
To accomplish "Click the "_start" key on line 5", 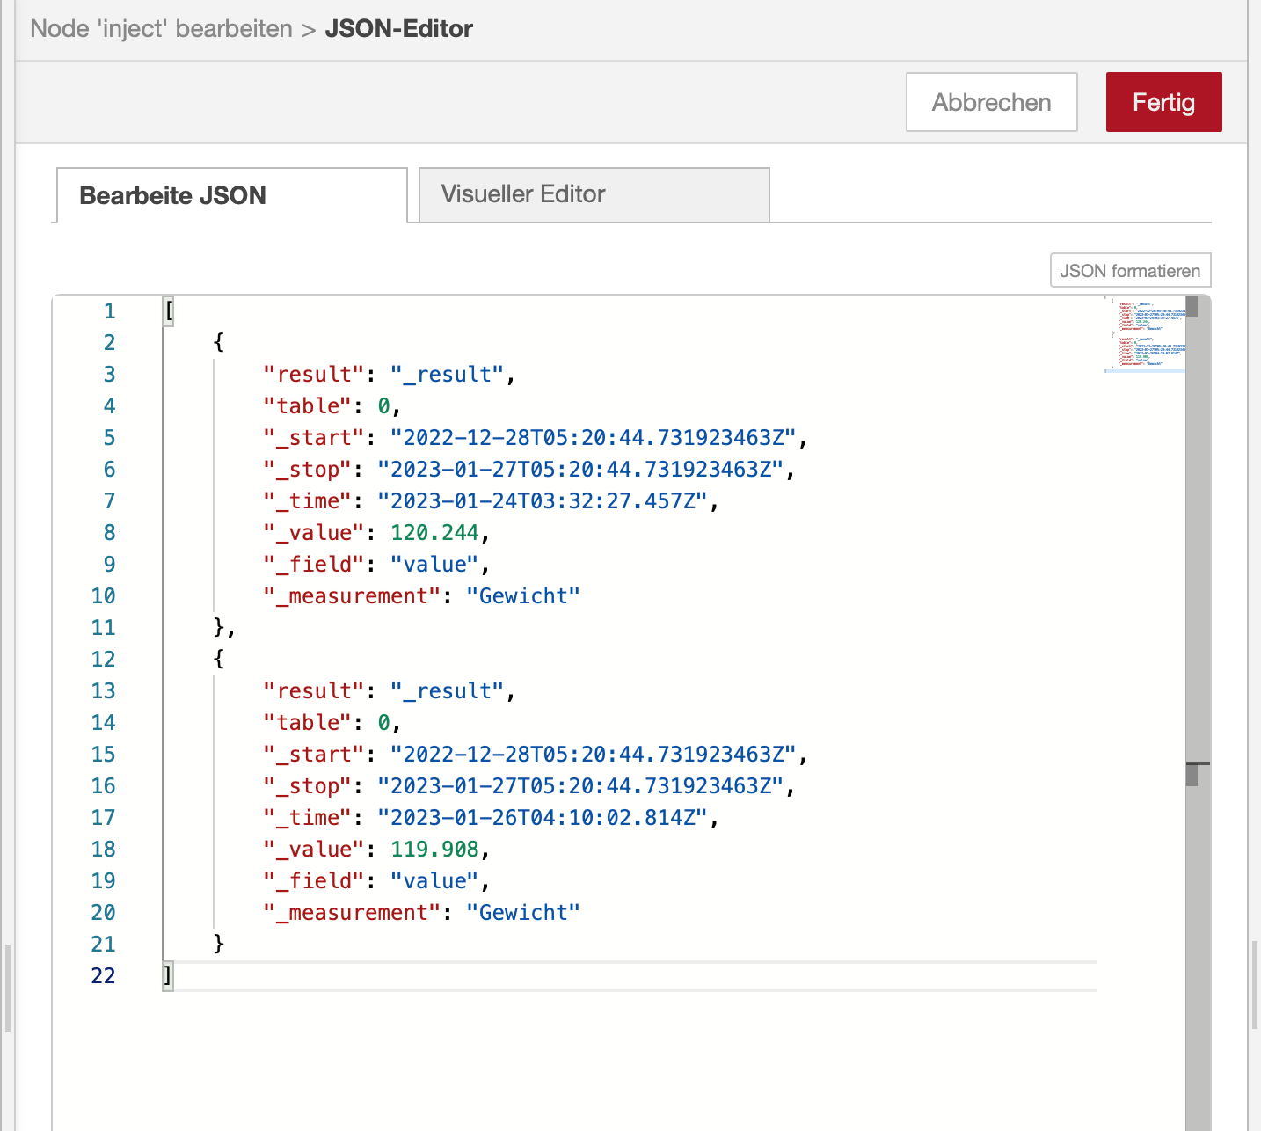I will pos(314,437).
